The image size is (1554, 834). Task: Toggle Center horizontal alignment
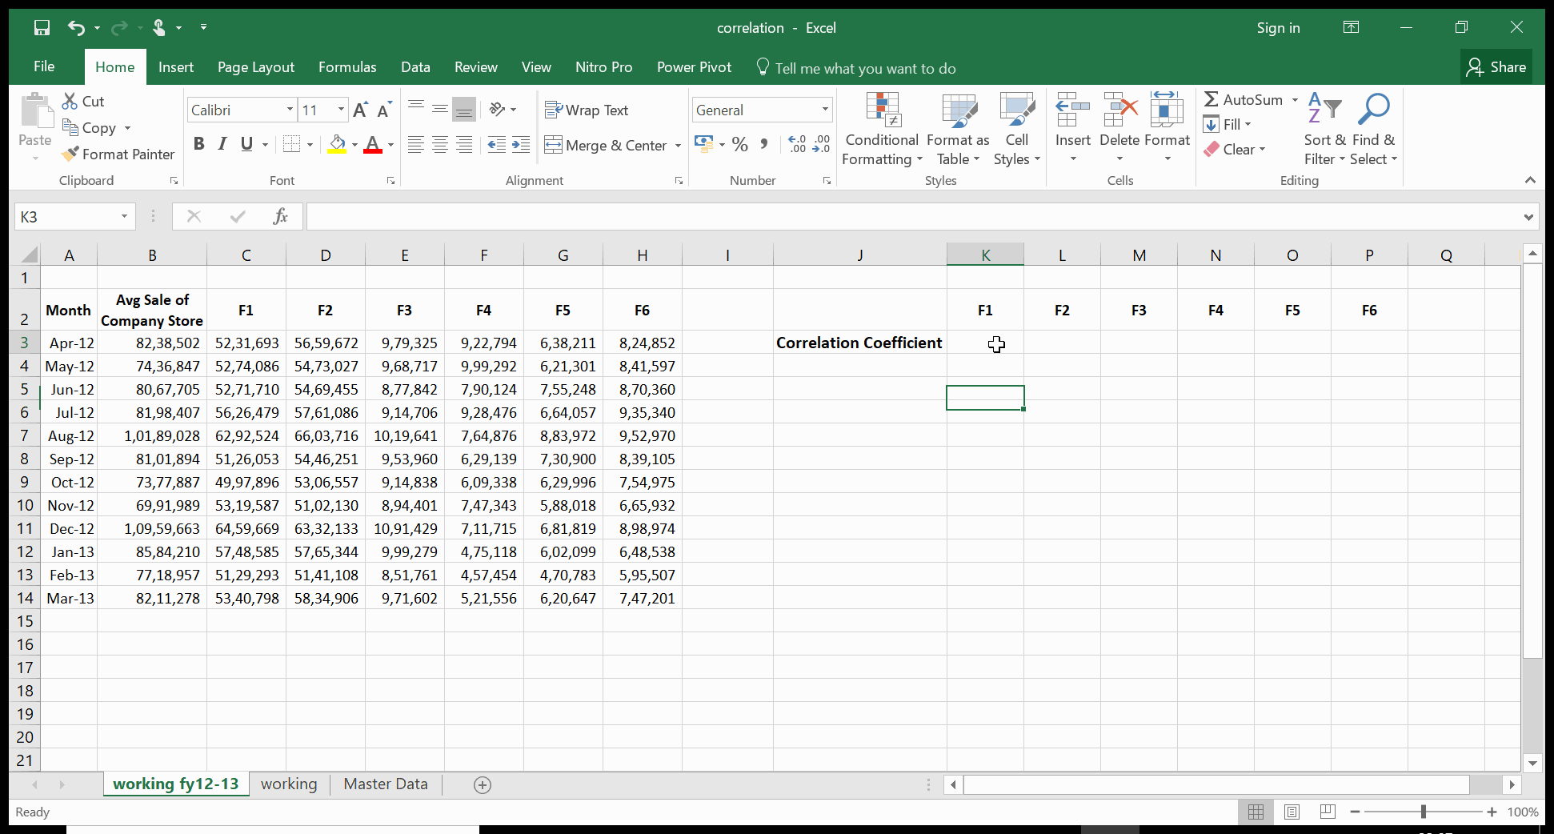440,145
